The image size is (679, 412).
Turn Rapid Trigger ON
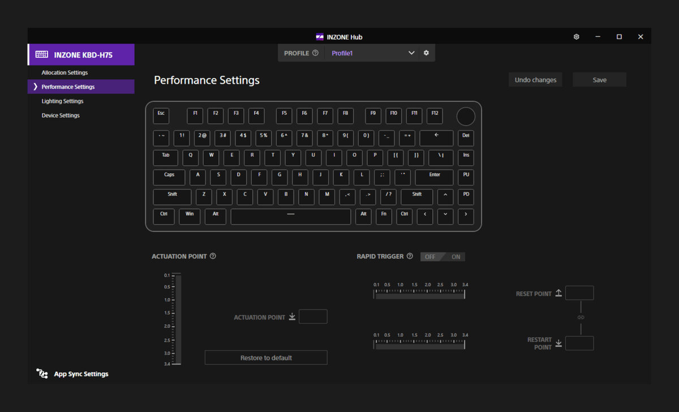click(x=455, y=256)
